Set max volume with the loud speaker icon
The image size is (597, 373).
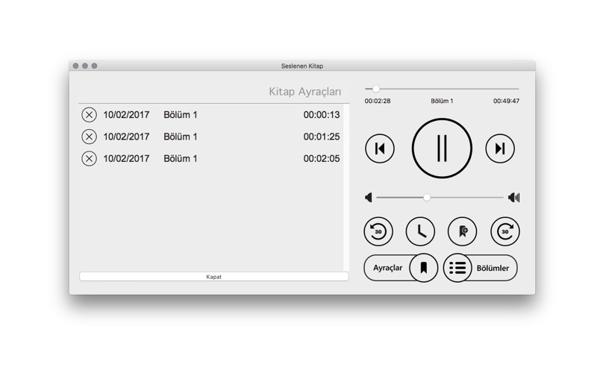[514, 197]
